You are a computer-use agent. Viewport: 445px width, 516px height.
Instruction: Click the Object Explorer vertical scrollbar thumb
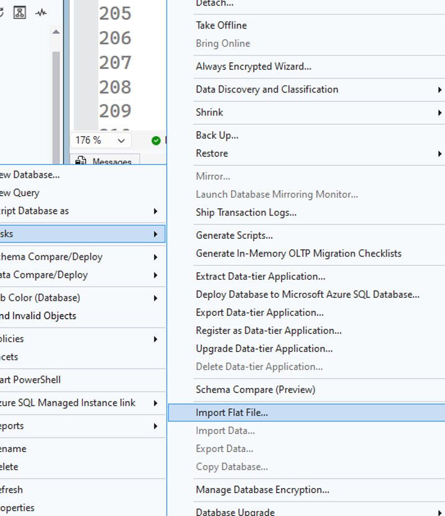tap(56, 107)
